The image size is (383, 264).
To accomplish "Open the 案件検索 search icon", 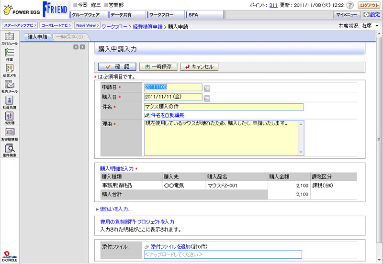I will [9, 150].
